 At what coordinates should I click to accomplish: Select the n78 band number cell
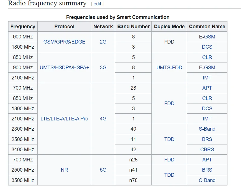(133, 180)
